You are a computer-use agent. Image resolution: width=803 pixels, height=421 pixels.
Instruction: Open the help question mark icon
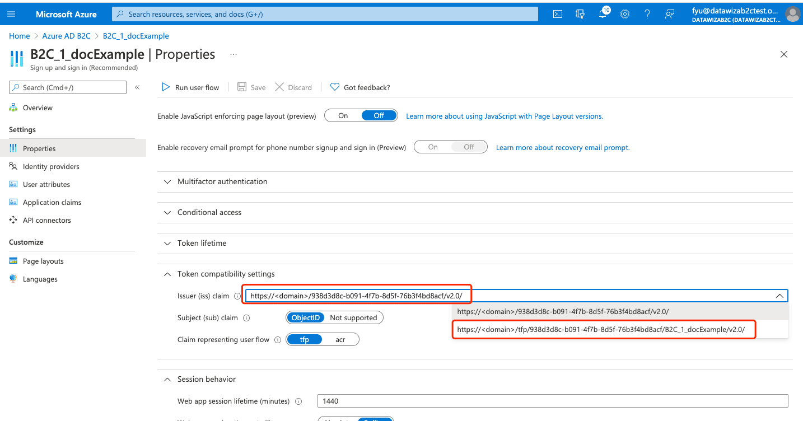647,14
